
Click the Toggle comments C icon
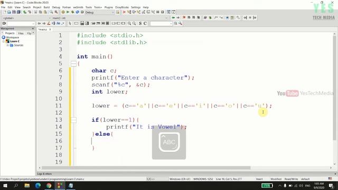145,23
